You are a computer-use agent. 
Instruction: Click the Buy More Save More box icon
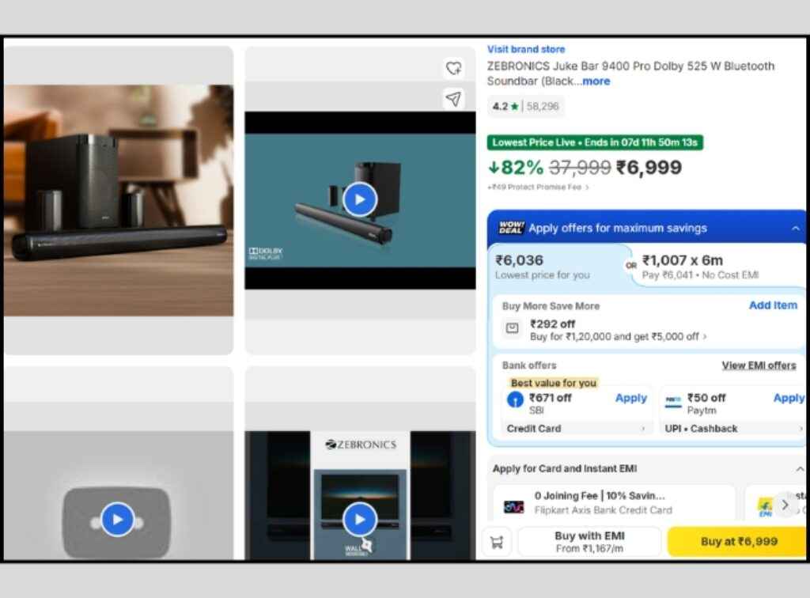click(512, 328)
